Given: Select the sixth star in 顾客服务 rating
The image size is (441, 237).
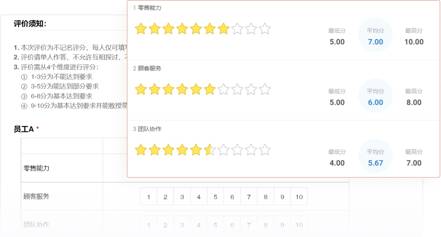Looking at the screenshot, I should (209, 90).
